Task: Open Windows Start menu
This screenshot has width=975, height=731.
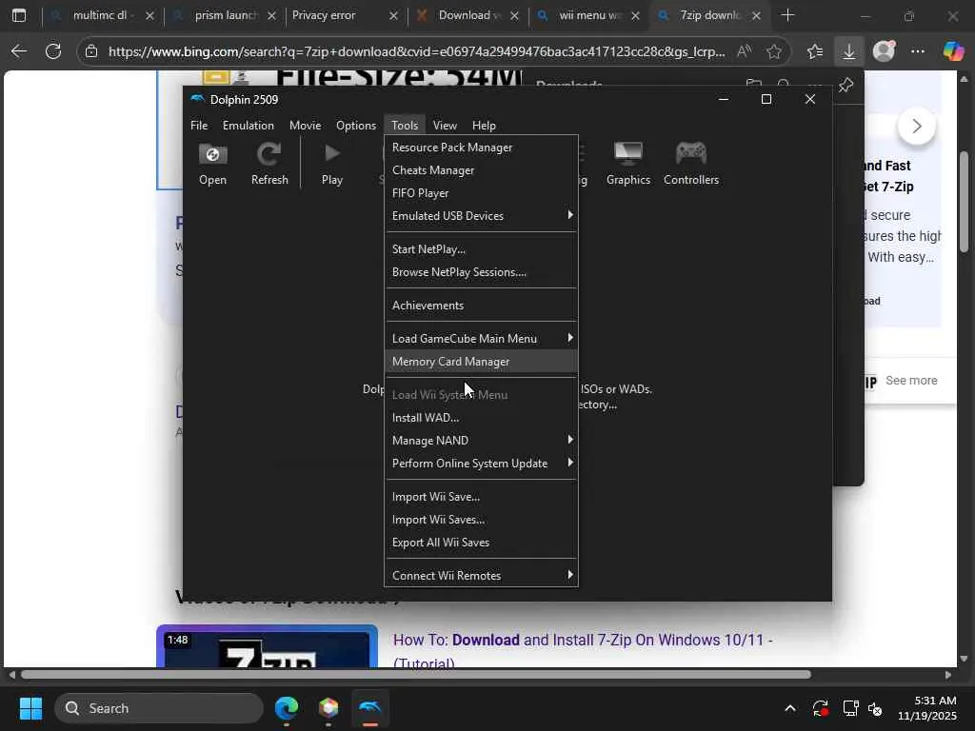Action: point(30,708)
